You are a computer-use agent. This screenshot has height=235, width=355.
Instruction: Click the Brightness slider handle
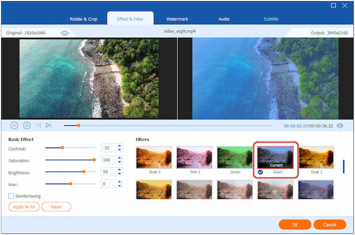tap(83, 172)
